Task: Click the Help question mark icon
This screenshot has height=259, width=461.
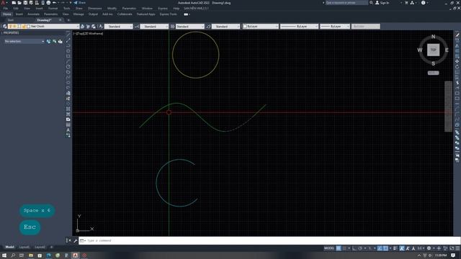Action: coord(423,3)
